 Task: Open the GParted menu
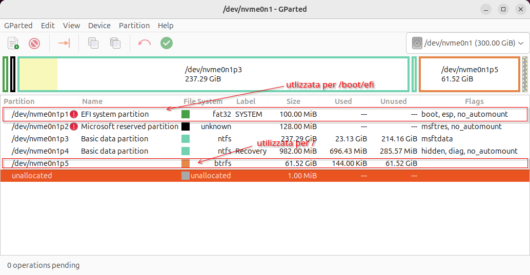[18, 26]
